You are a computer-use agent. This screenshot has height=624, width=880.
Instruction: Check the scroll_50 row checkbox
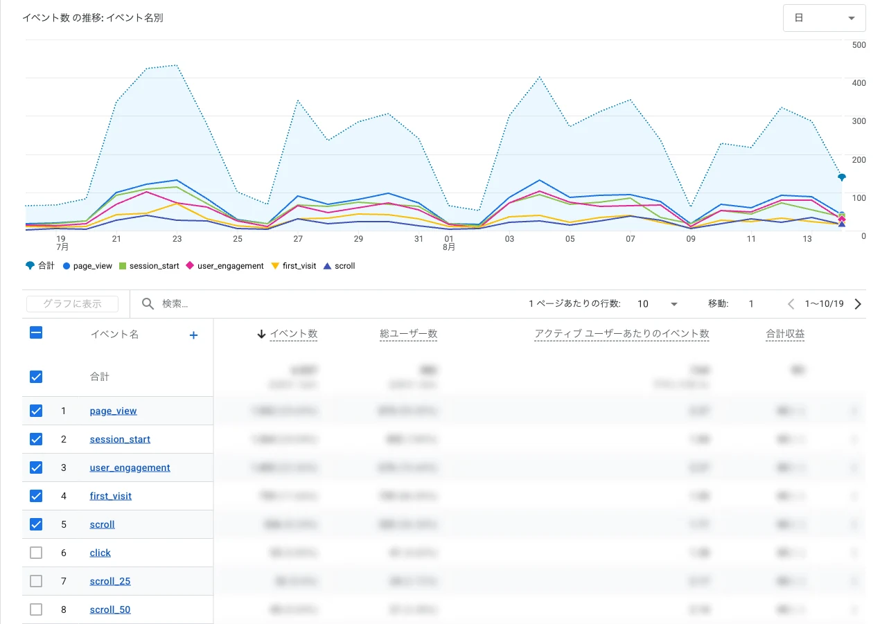point(36,609)
